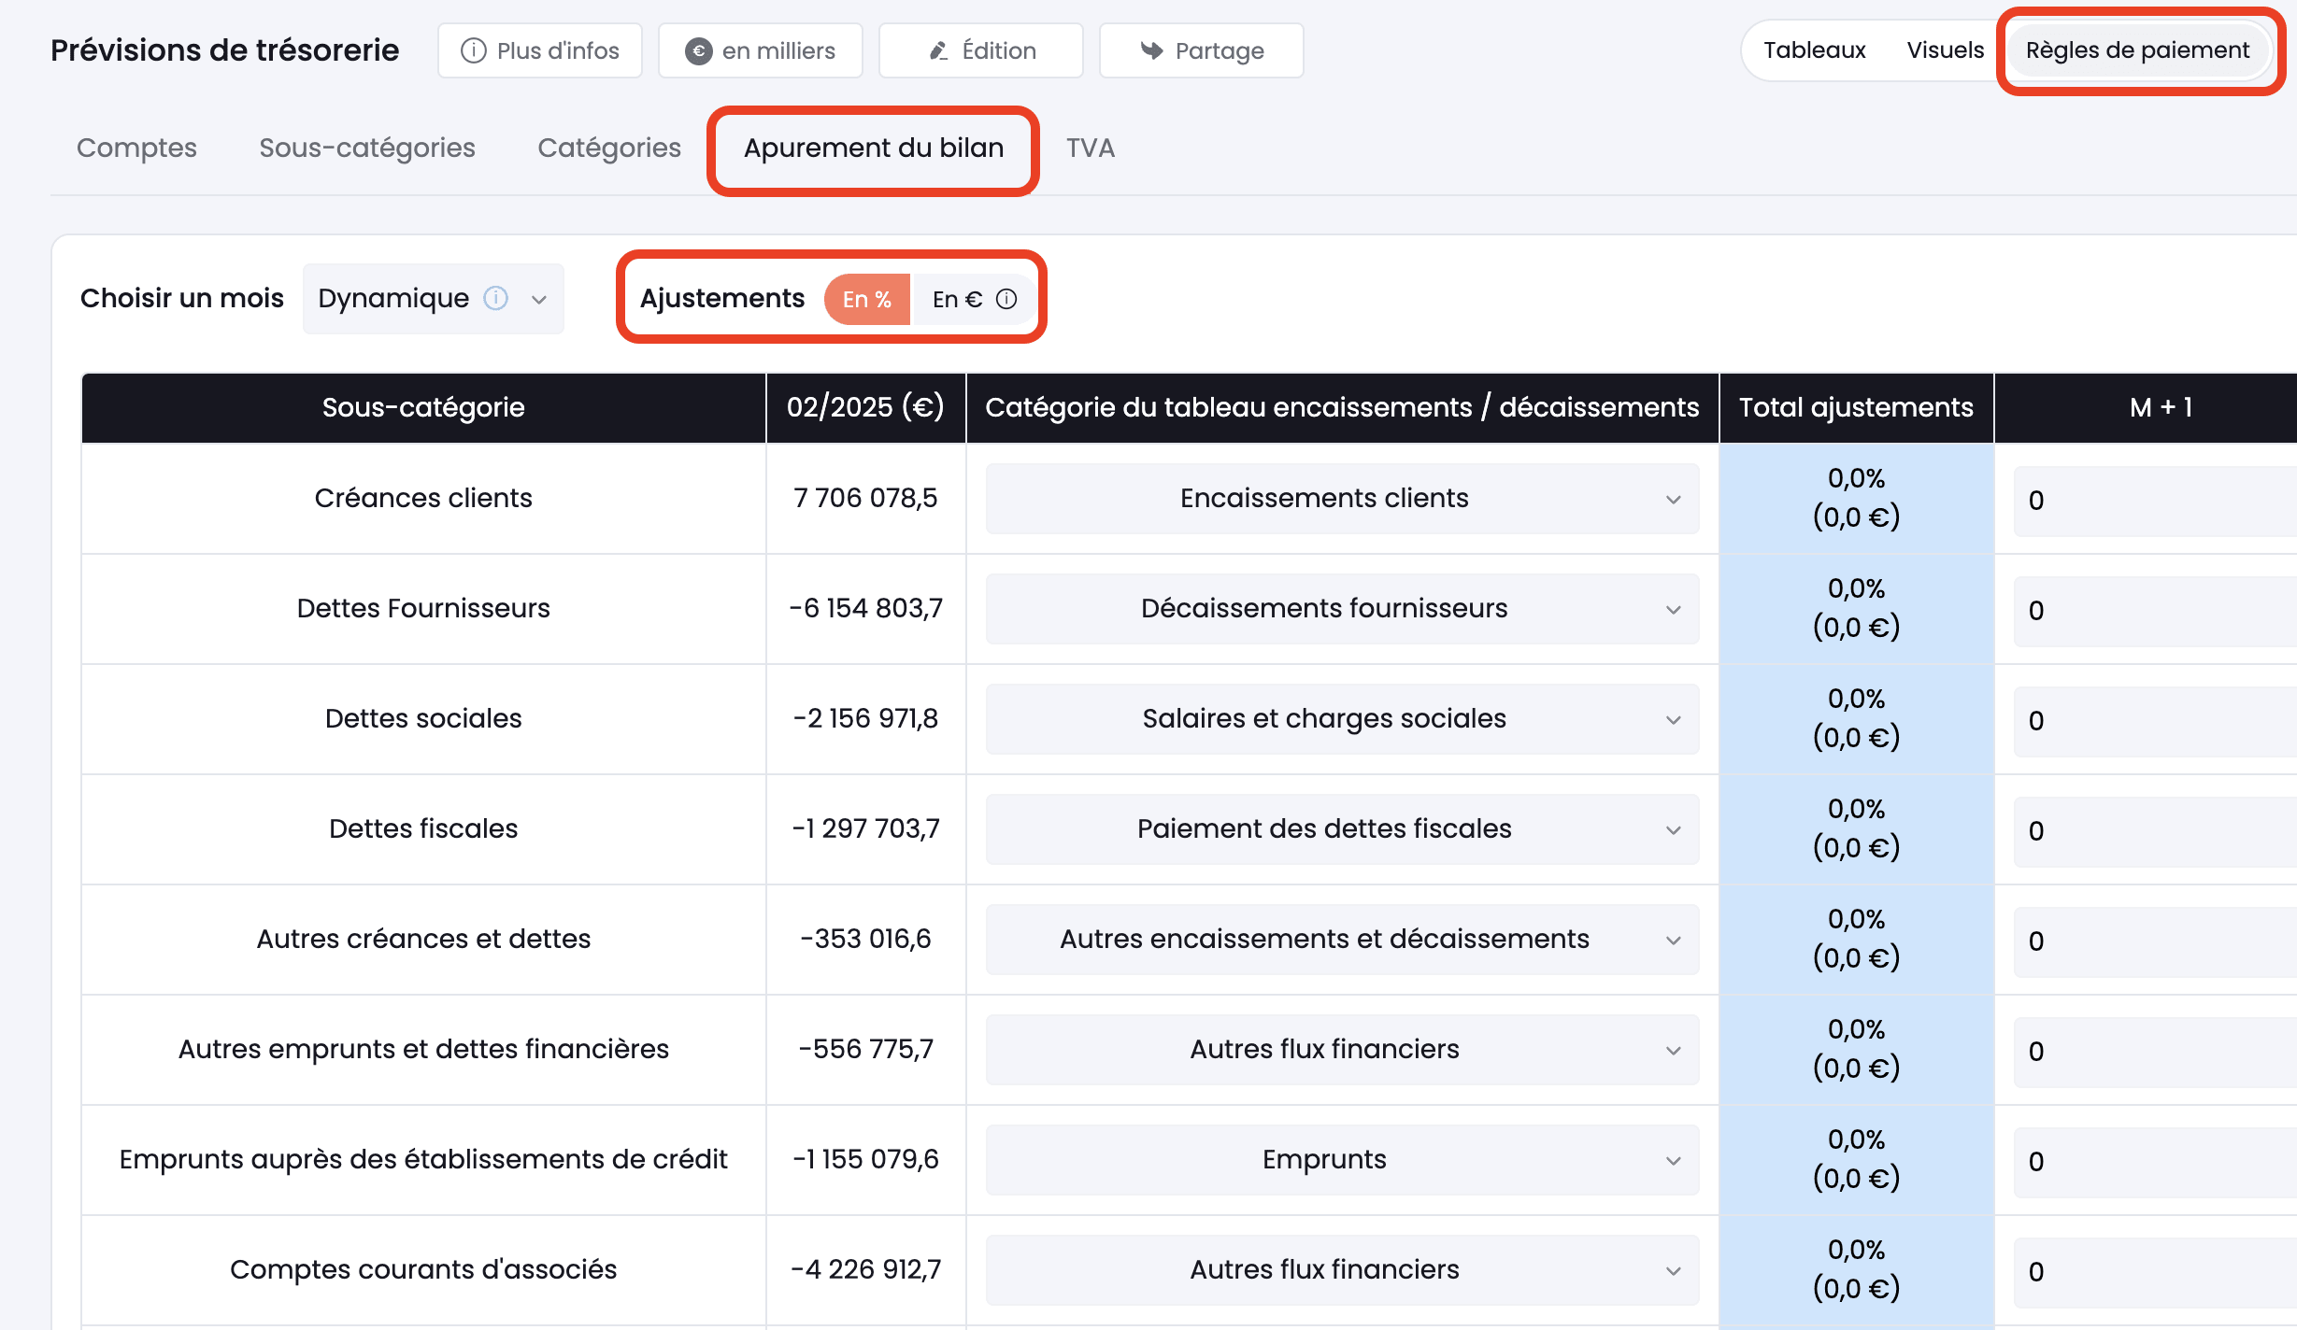Click the -4 226 912,7 amount
The width and height of the screenshot is (2297, 1330).
pyautogui.click(x=865, y=1269)
